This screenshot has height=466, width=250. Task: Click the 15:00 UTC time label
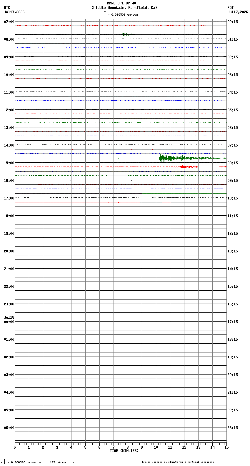coord(9,163)
